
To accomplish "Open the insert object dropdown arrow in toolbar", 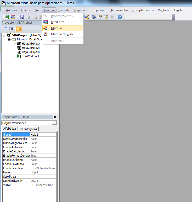I will (x=17, y=17).
